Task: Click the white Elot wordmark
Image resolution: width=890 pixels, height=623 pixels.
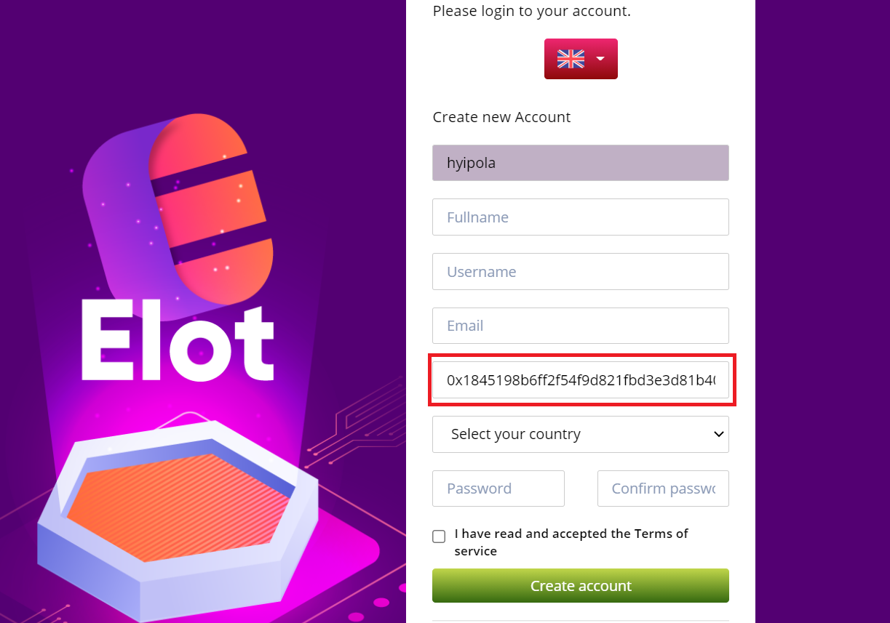Action: coord(178,342)
